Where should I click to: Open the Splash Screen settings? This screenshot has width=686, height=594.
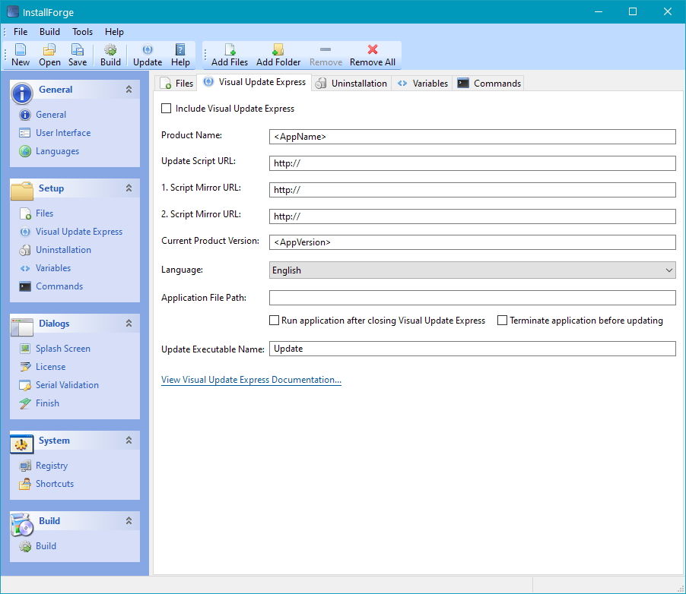(x=61, y=348)
